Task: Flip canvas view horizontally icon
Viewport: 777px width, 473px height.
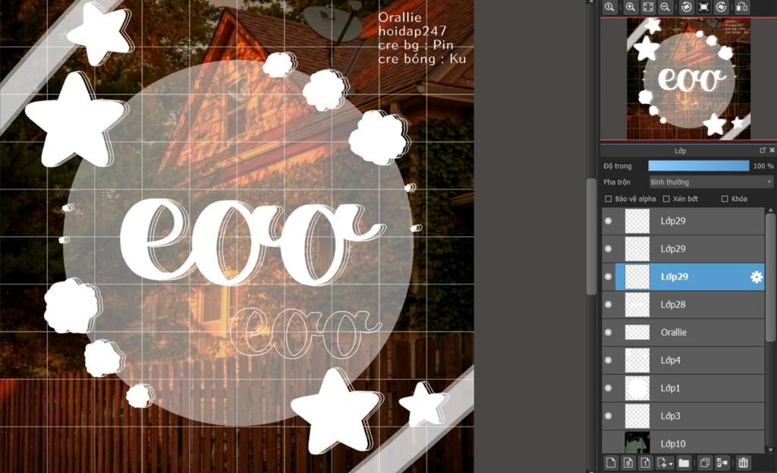Action: (742, 7)
